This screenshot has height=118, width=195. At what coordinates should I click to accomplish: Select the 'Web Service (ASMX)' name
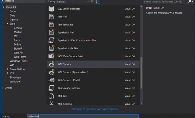point(69,80)
